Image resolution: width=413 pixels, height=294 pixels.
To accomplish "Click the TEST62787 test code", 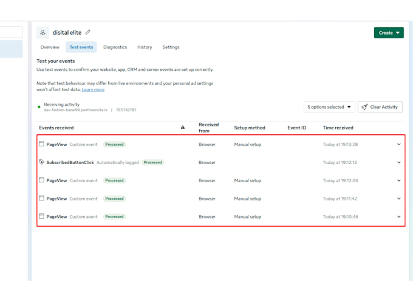I will 126,110.
